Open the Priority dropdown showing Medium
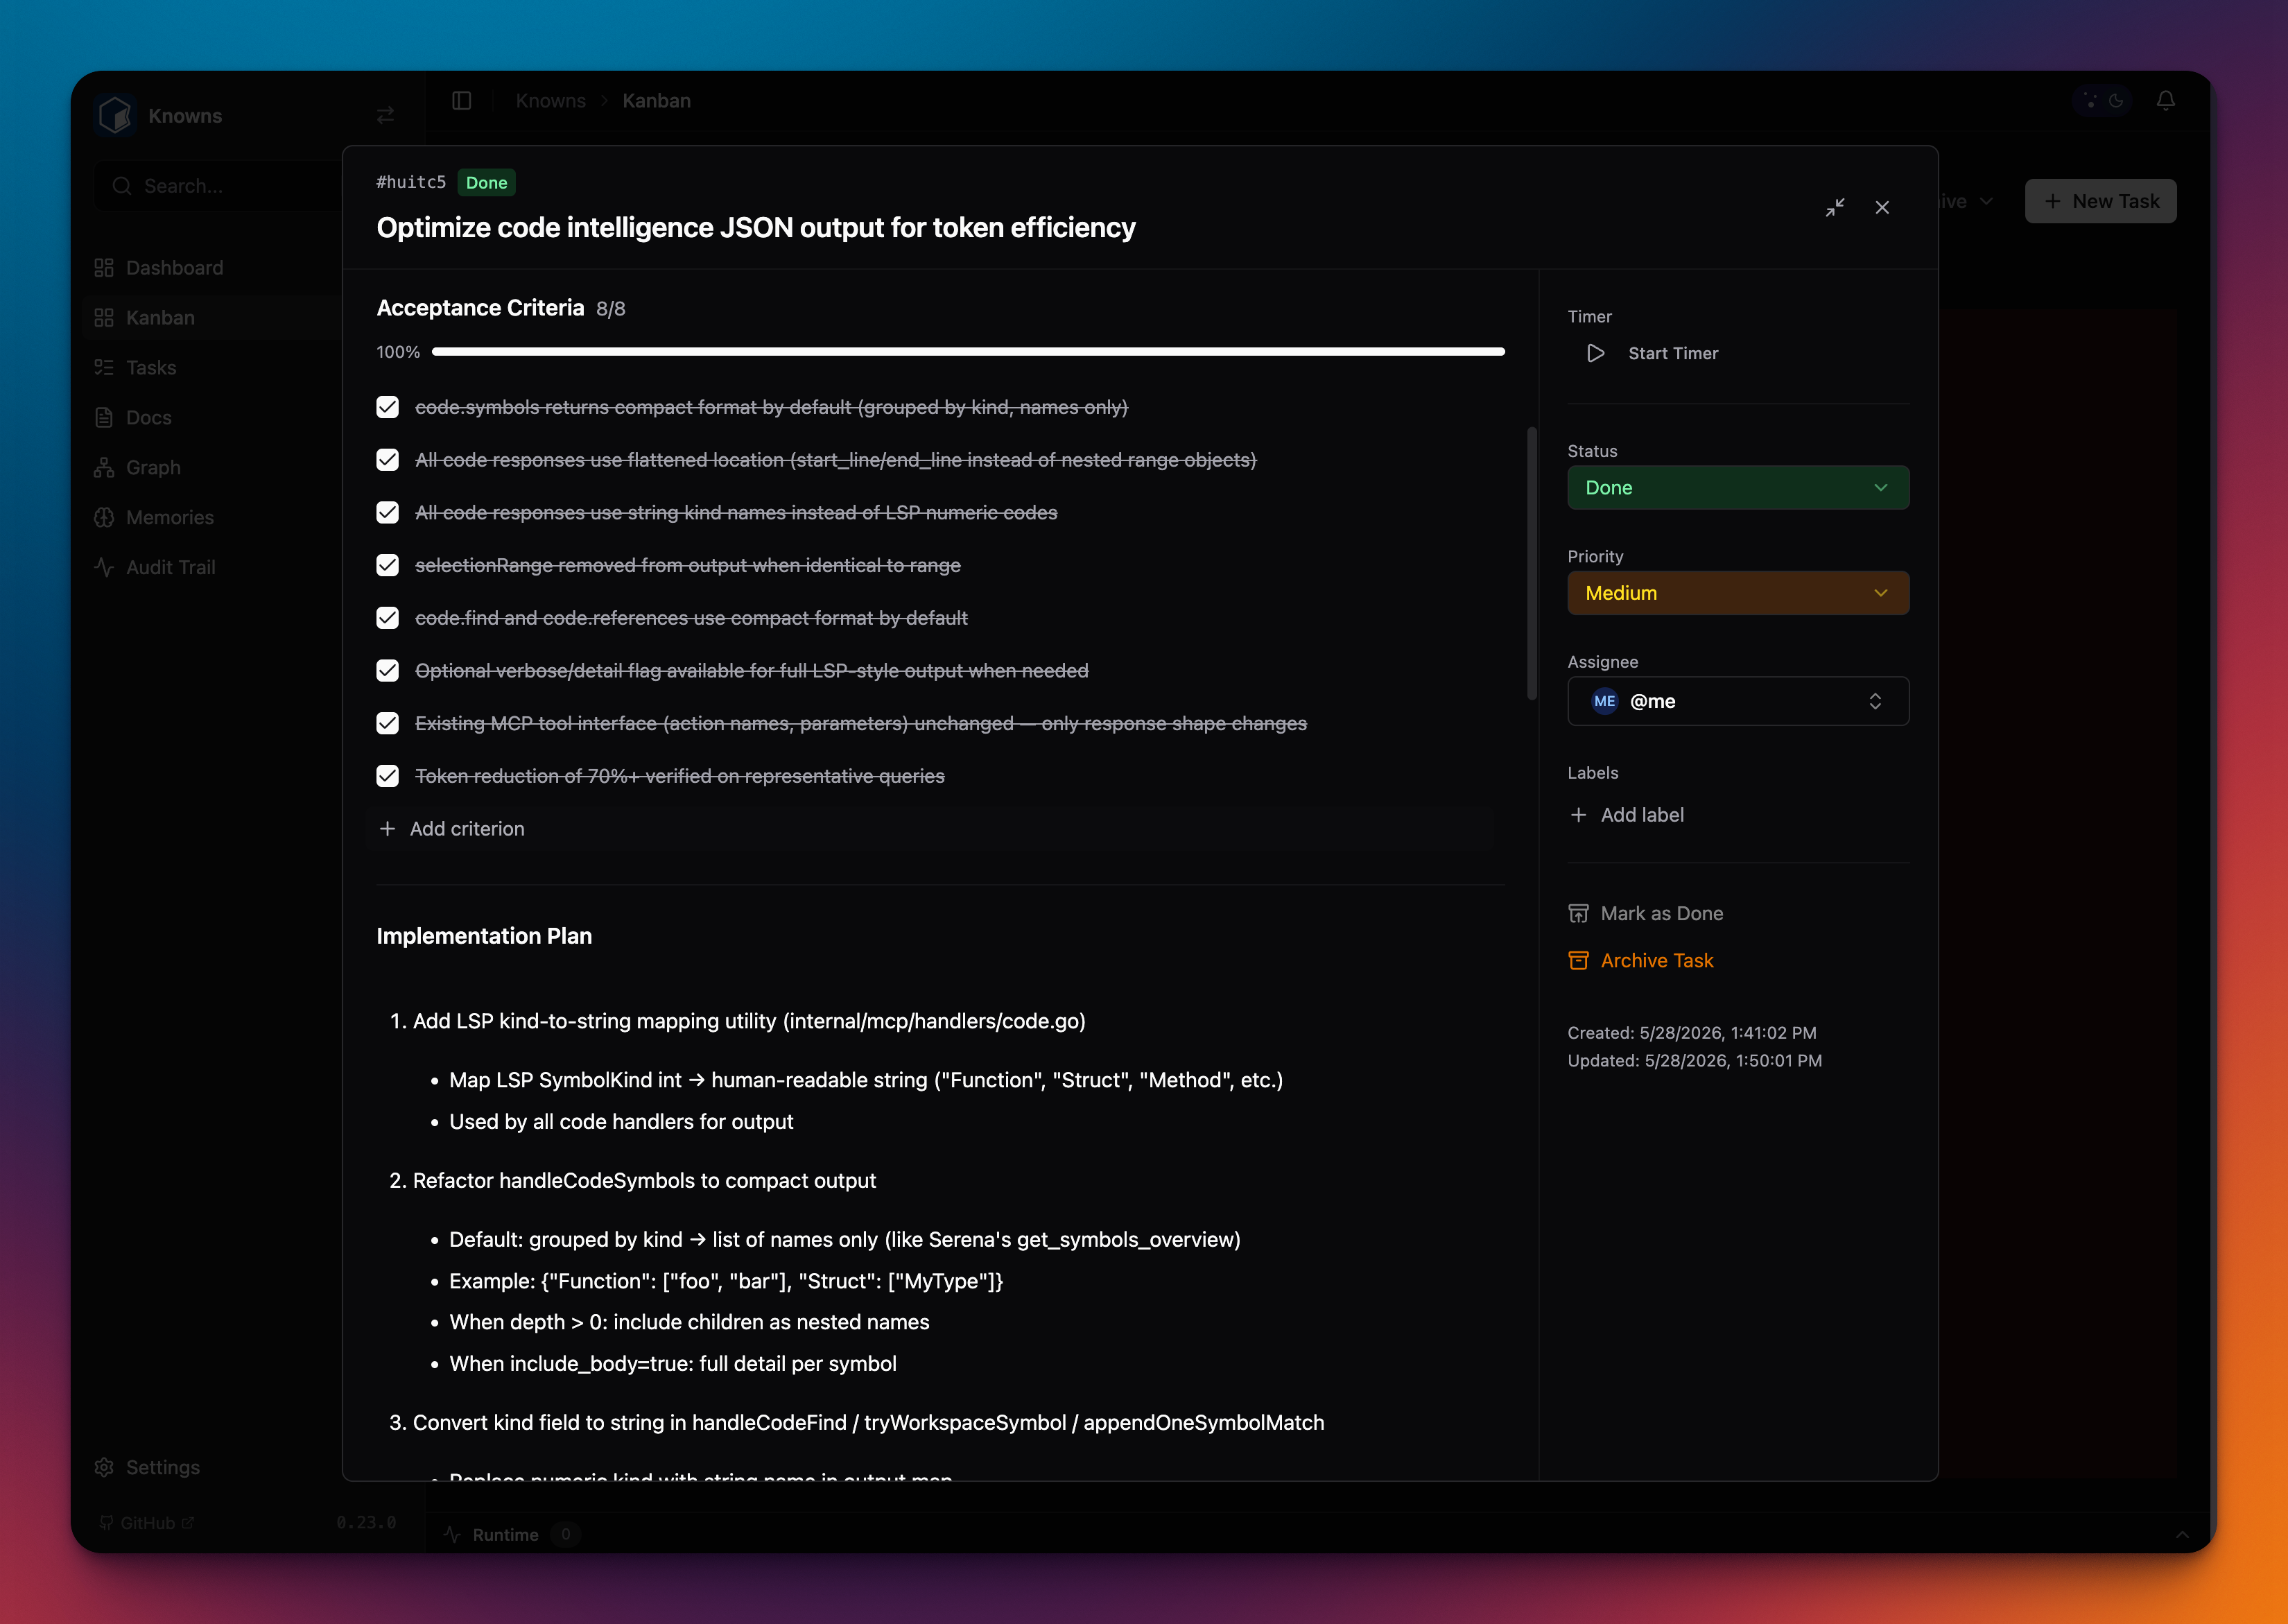 1738,593
